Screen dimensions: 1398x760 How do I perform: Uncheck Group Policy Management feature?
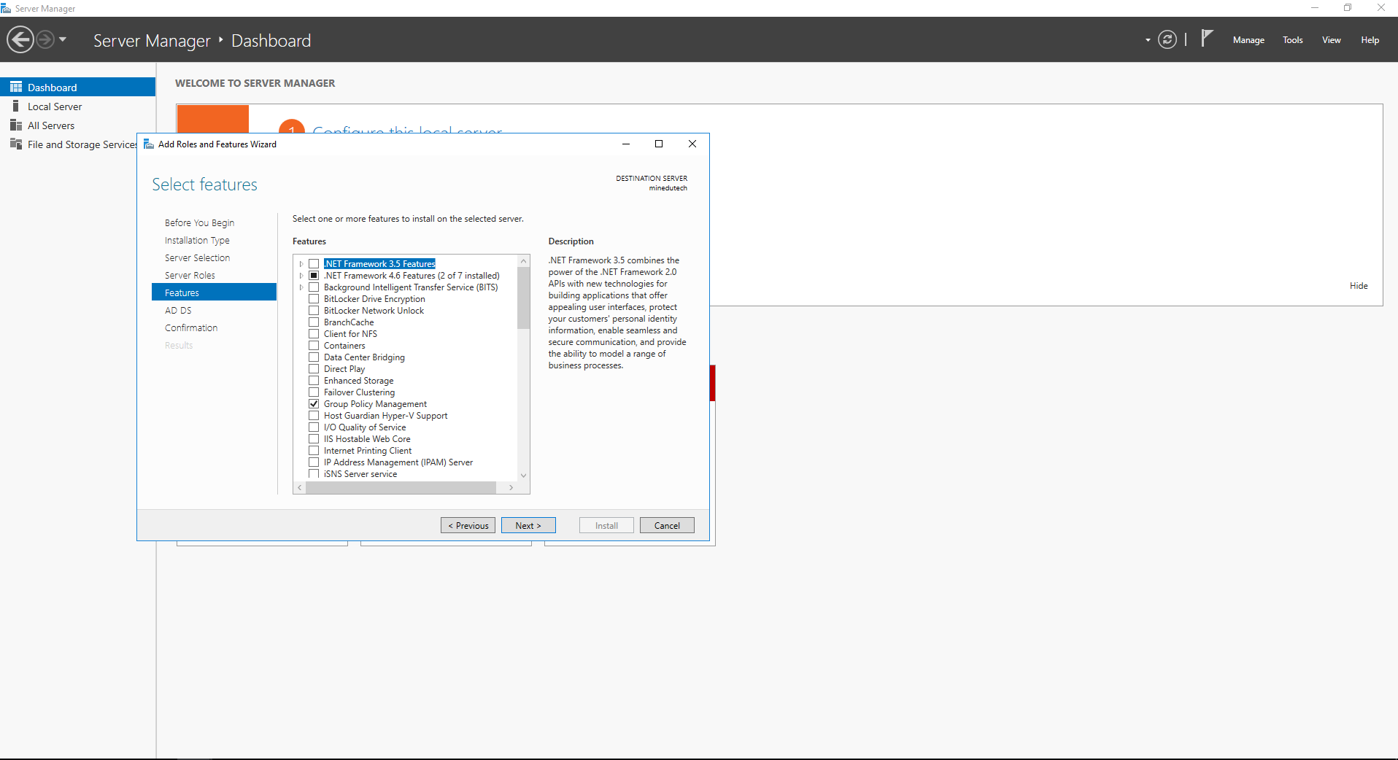314,404
